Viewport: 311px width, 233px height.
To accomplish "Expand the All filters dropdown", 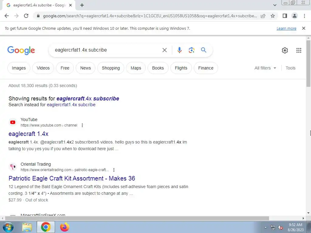I will click(265, 68).
